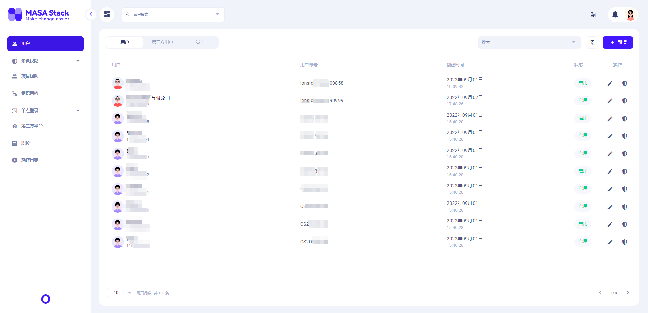The height and width of the screenshot is (313, 648).
Task: Open the 搜索 user filter dropdown
Action: tap(529, 42)
